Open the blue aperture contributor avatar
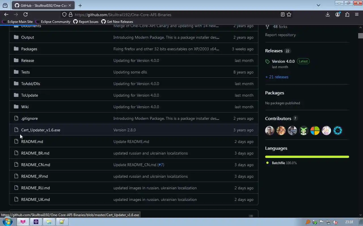This screenshot has height=226, width=363. 338,131
